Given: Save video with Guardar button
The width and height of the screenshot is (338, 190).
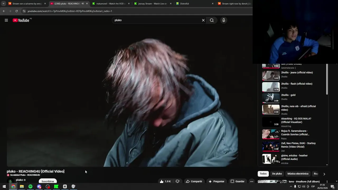Looking at the screenshot, I should [x=237, y=181].
